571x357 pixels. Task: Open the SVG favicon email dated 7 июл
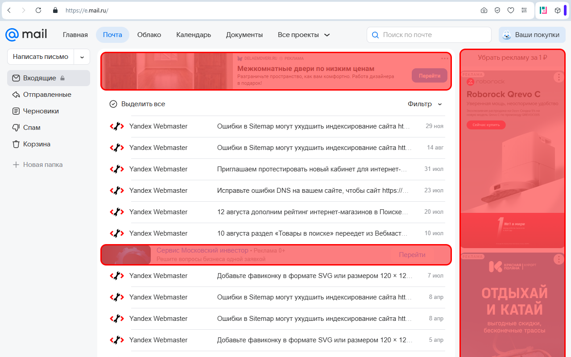[277, 276]
